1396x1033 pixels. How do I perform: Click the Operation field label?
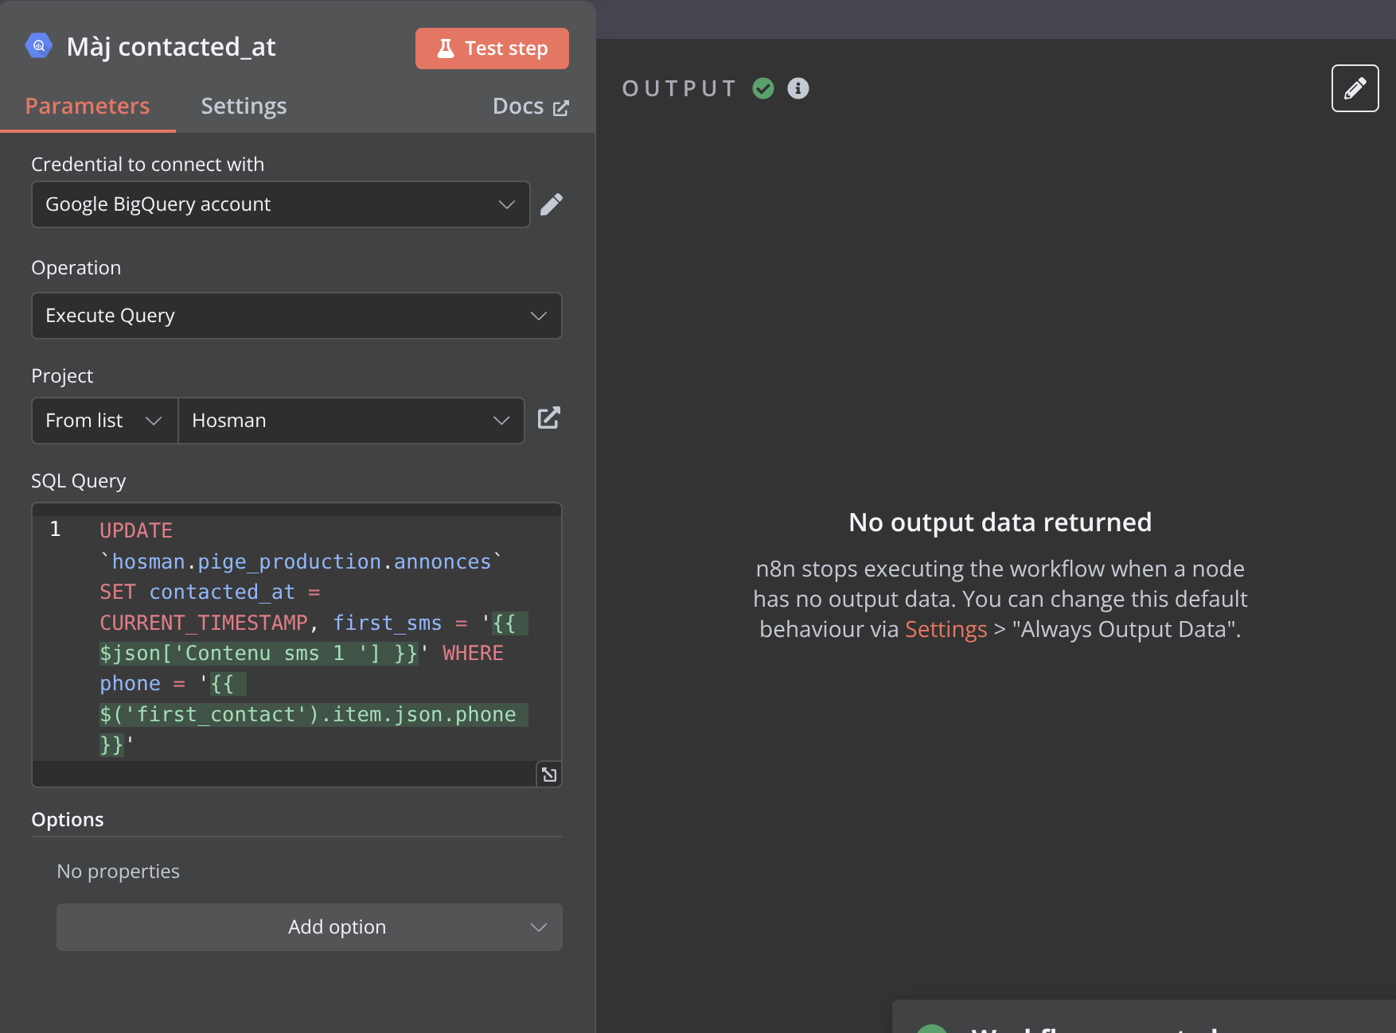[x=76, y=268]
